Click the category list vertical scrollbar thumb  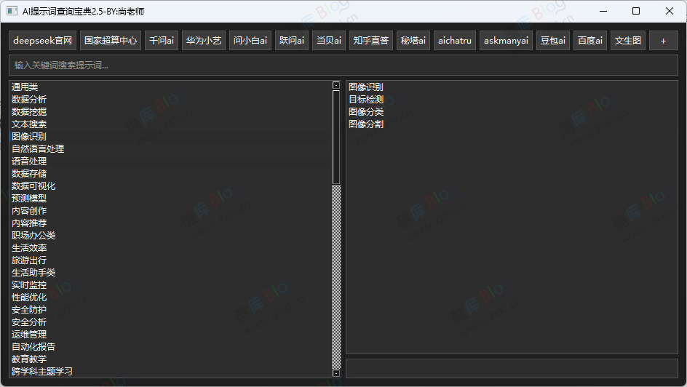pos(336,137)
